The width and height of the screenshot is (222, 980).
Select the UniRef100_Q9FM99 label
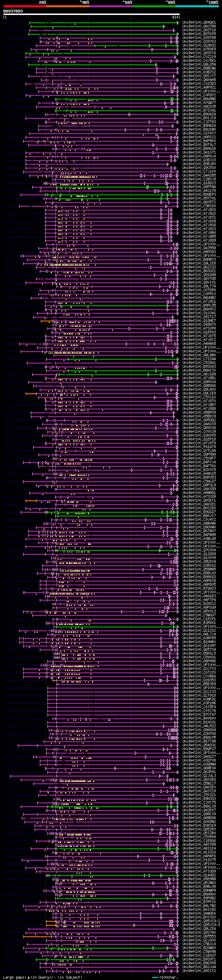coord(199,455)
